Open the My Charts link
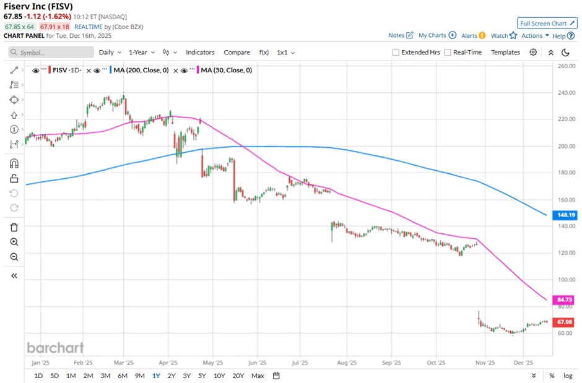Image resolution: width=582 pixels, height=383 pixels. (432, 35)
